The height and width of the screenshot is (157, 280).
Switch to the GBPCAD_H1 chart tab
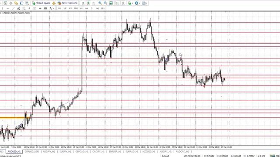click(82, 151)
